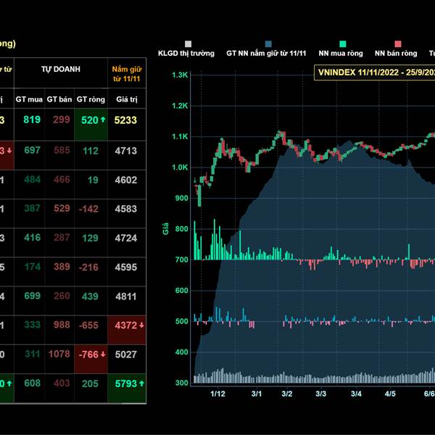Viewport: 435px width, 435px height.
Task: Click the VNINDEX 11/11/2022 date range title box
Action: (x=375, y=72)
